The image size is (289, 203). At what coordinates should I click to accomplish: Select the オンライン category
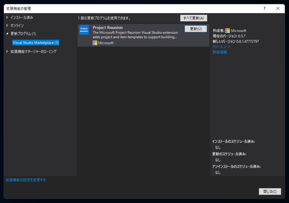click(17, 25)
